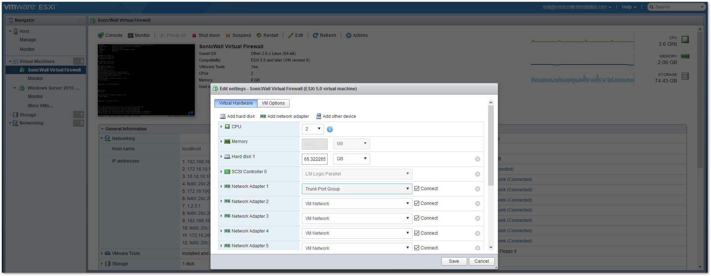Screen dimensions: 711x276
Task: Click the dialog vertical scrollbar
Action: click(x=491, y=146)
